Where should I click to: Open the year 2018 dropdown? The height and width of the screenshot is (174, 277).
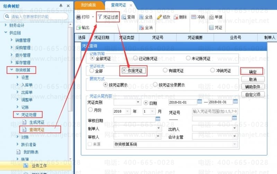coord(127,111)
